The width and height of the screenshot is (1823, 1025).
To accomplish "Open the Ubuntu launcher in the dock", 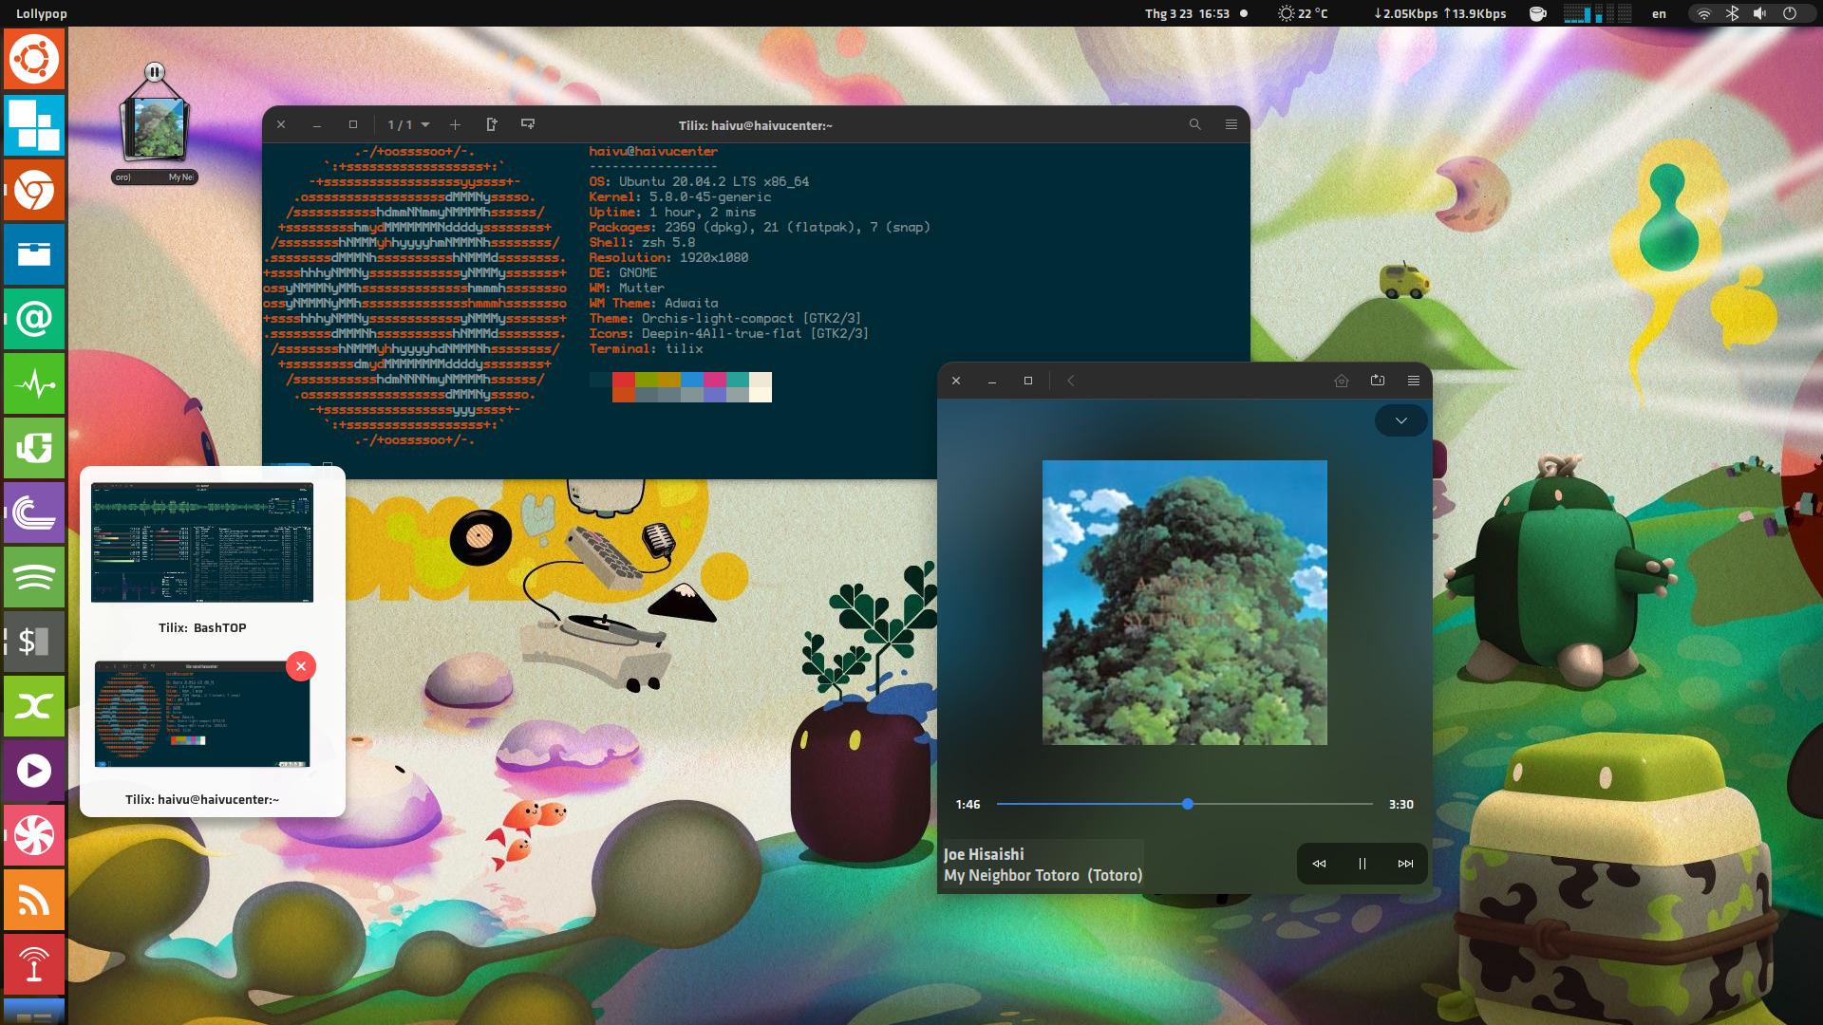I will pos(34,60).
